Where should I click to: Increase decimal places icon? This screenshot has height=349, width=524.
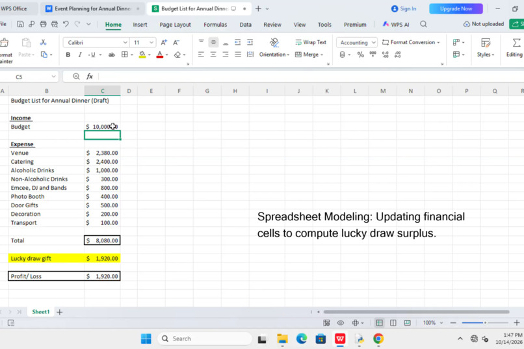tap(386, 55)
